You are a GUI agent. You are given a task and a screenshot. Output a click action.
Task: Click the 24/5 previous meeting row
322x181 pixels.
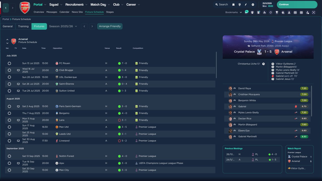[252, 160]
